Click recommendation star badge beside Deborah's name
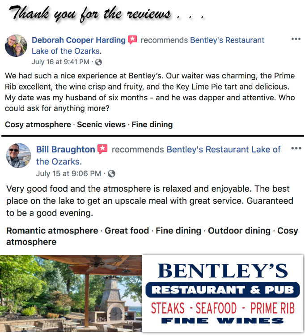The height and width of the screenshot is (336, 305). [132, 40]
